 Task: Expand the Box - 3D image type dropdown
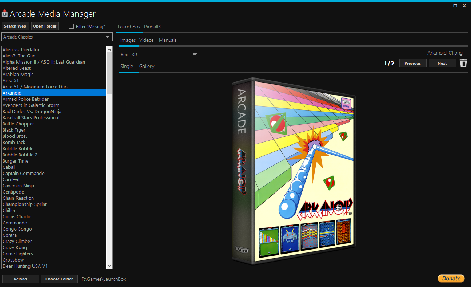159,55
